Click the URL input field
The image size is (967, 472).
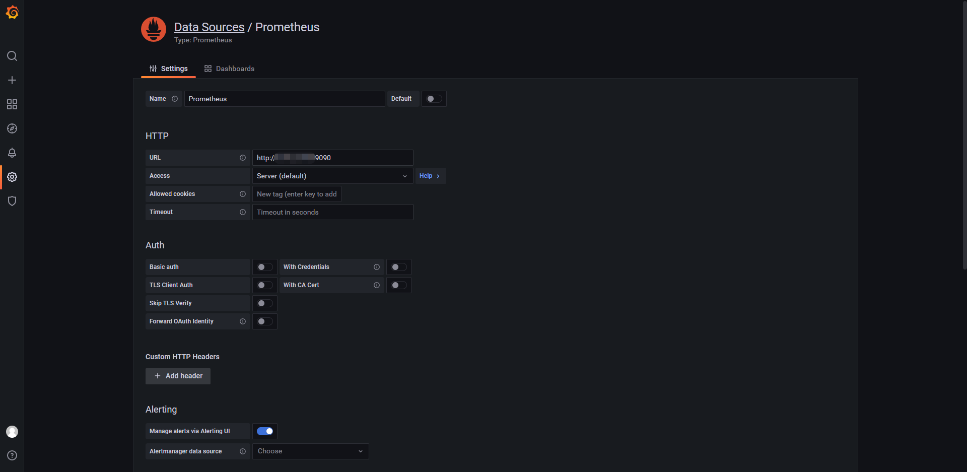[332, 158]
